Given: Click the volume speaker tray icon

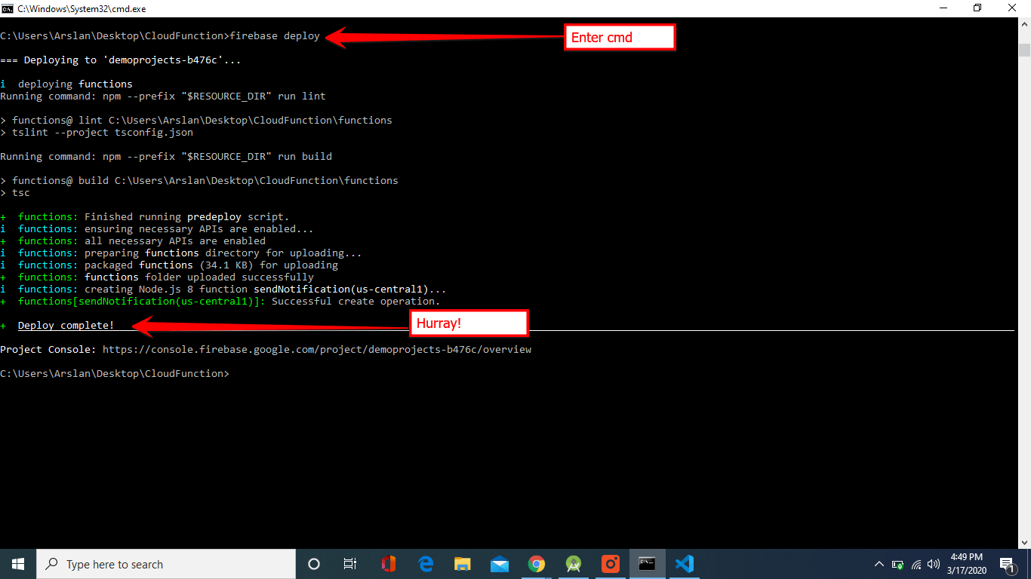Looking at the screenshot, I should pos(934,564).
